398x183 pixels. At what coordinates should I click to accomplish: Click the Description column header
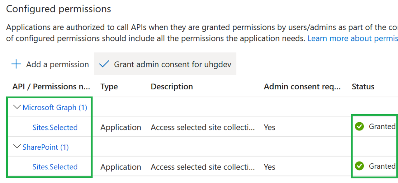coord(172,87)
